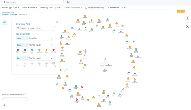The width and height of the screenshot is (191, 110).
Task: Click the save config view icon
Action: (x=18, y=28)
